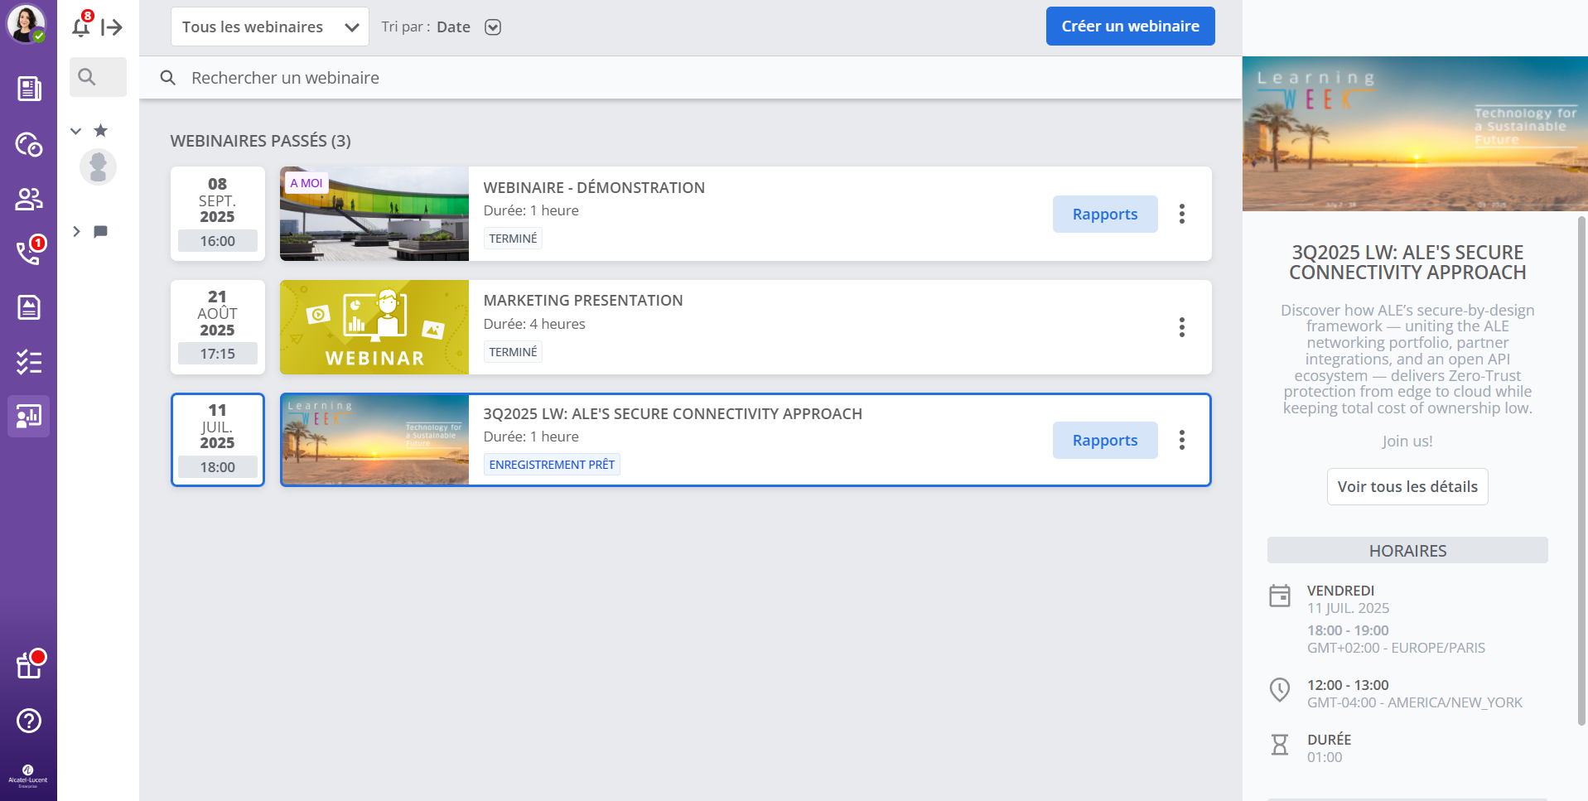Click 'ENREGISTREMENT PRÊT' status tag
The height and width of the screenshot is (801, 1588).
tap(552, 465)
